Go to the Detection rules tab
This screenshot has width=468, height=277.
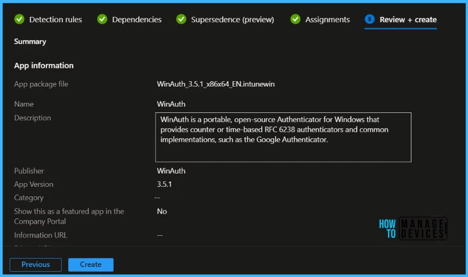pyautogui.click(x=56, y=20)
